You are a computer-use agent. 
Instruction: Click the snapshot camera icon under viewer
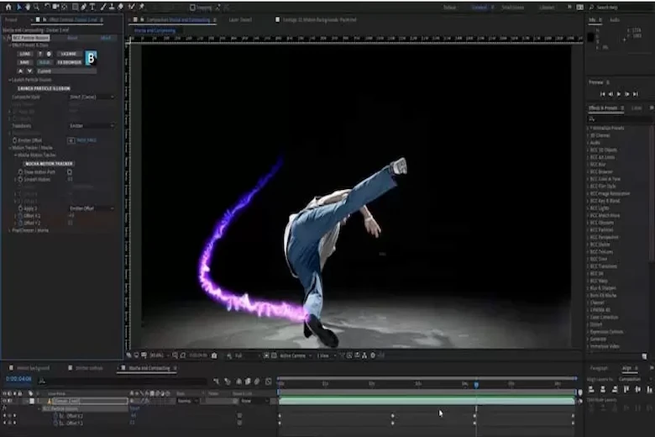pos(214,355)
